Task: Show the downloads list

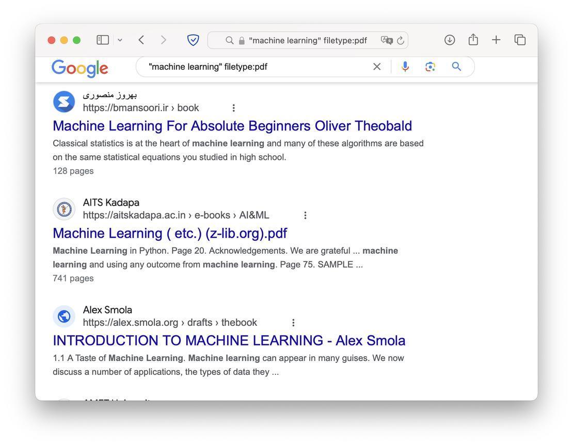Action: point(450,40)
